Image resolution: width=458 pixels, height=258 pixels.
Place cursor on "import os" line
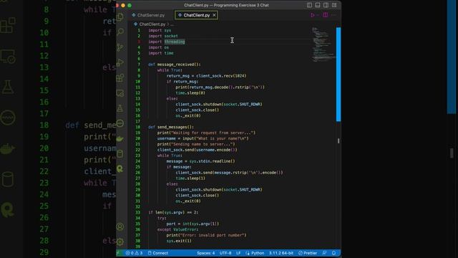(x=159, y=47)
